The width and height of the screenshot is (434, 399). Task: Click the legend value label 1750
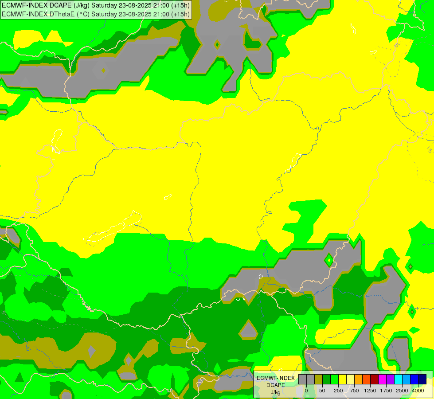point(386,391)
